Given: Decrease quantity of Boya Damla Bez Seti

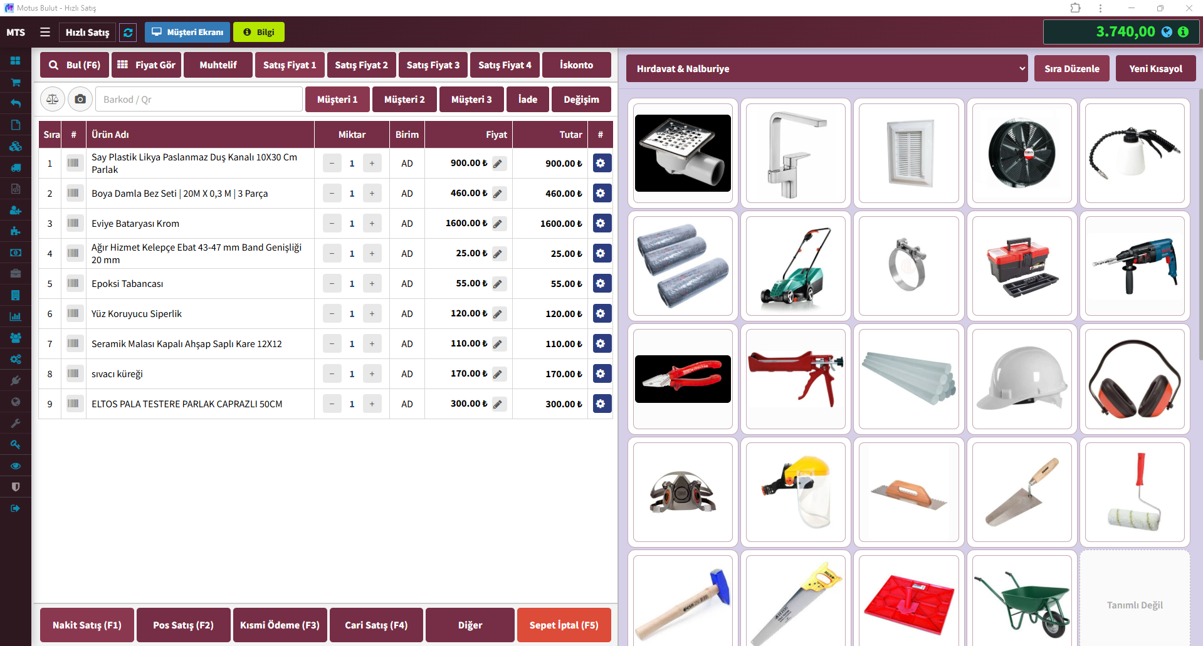Looking at the screenshot, I should click(x=332, y=194).
